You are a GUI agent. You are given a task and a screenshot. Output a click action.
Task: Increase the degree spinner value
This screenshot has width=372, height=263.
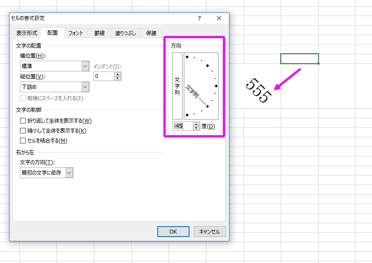(x=196, y=124)
